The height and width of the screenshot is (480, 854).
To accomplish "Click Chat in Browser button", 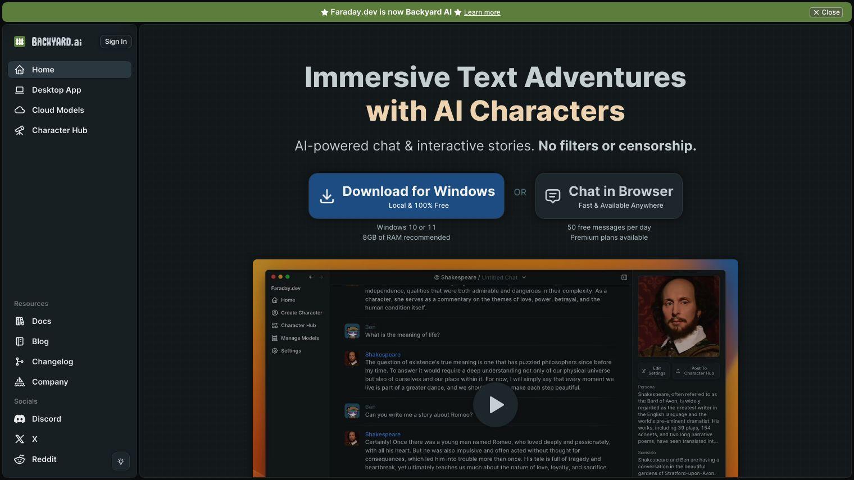I will pyautogui.click(x=609, y=196).
